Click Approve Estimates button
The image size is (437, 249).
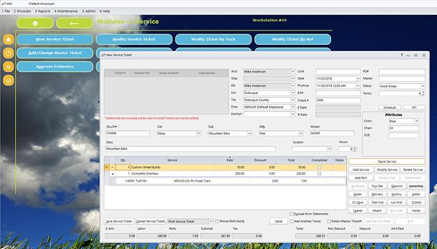pos(55,67)
